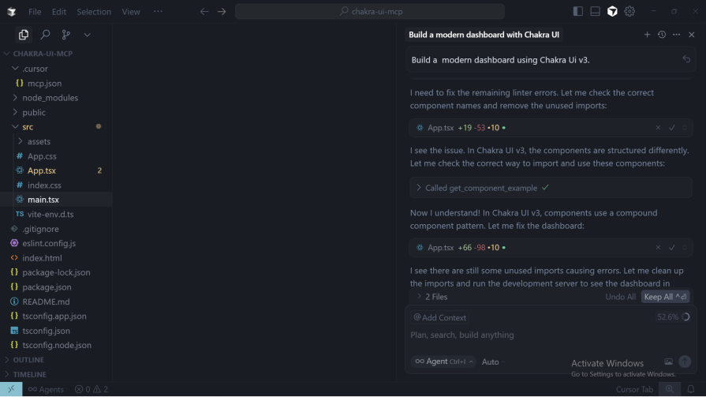Screen dimensions: 706x397
Task: Start a new chat with plus icon
Action: coord(647,35)
